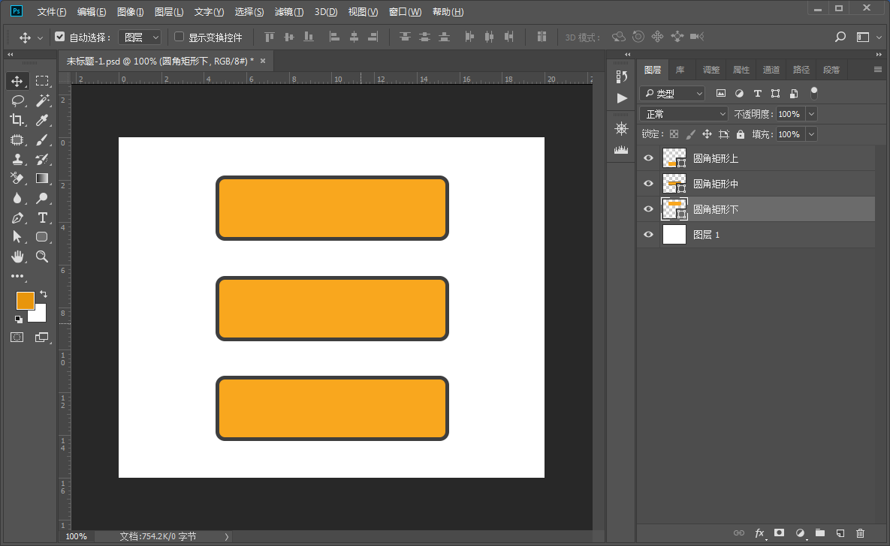Open the 图层 auto-select dropdown
This screenshot has width=890, height=546.
[x=140, y=37]
